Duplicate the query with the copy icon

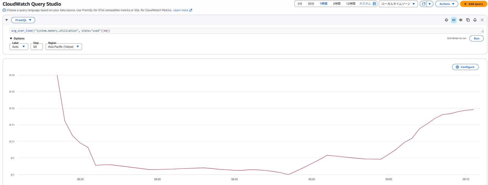(x=468, y=20)
